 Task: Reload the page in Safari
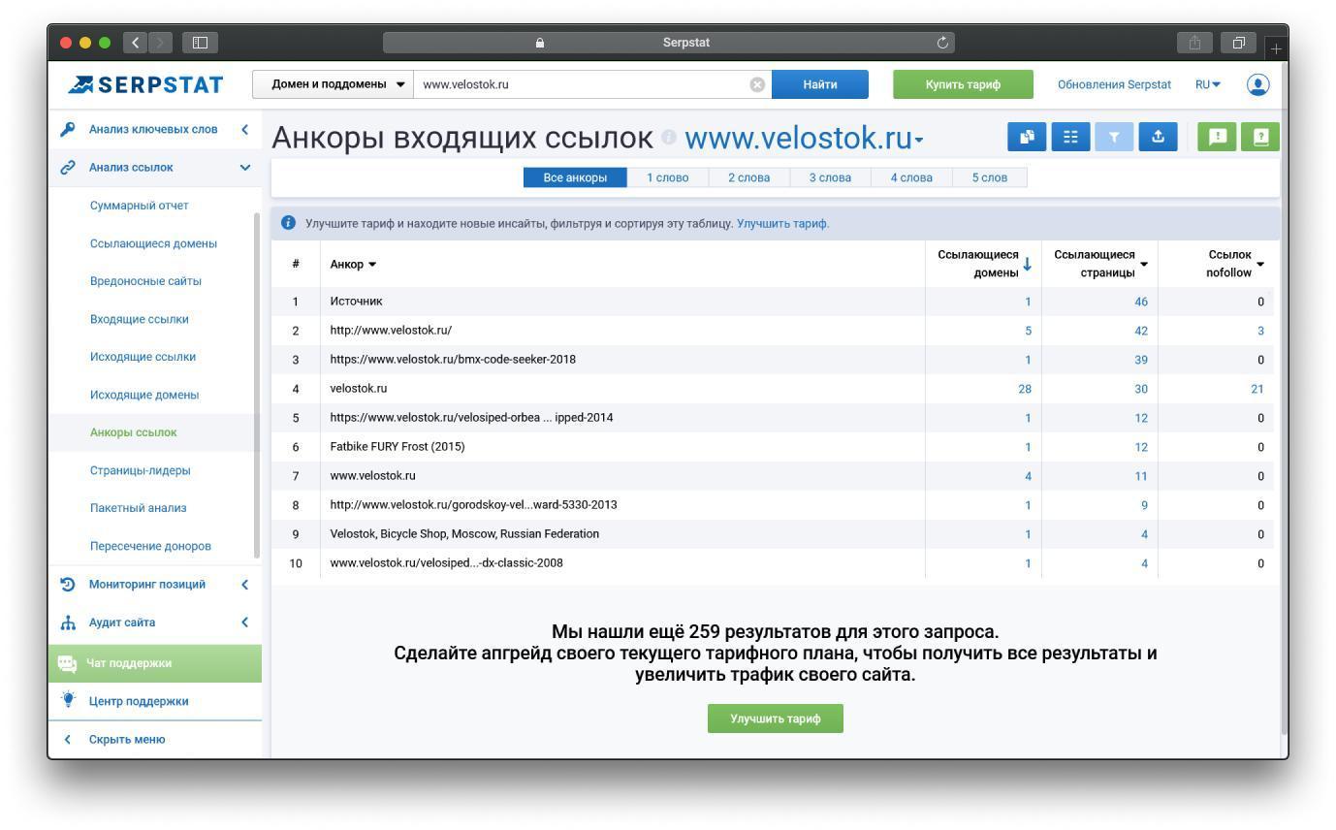[942, 43]
